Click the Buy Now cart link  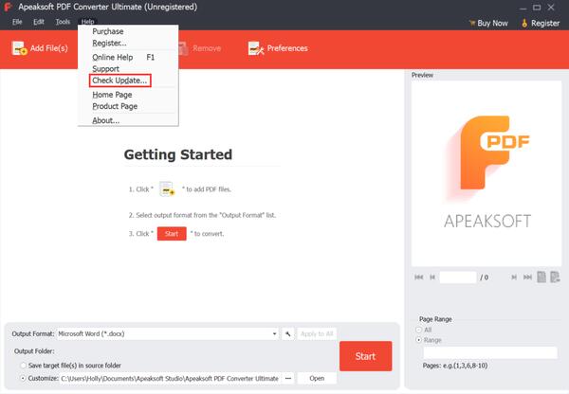[488, 23]
